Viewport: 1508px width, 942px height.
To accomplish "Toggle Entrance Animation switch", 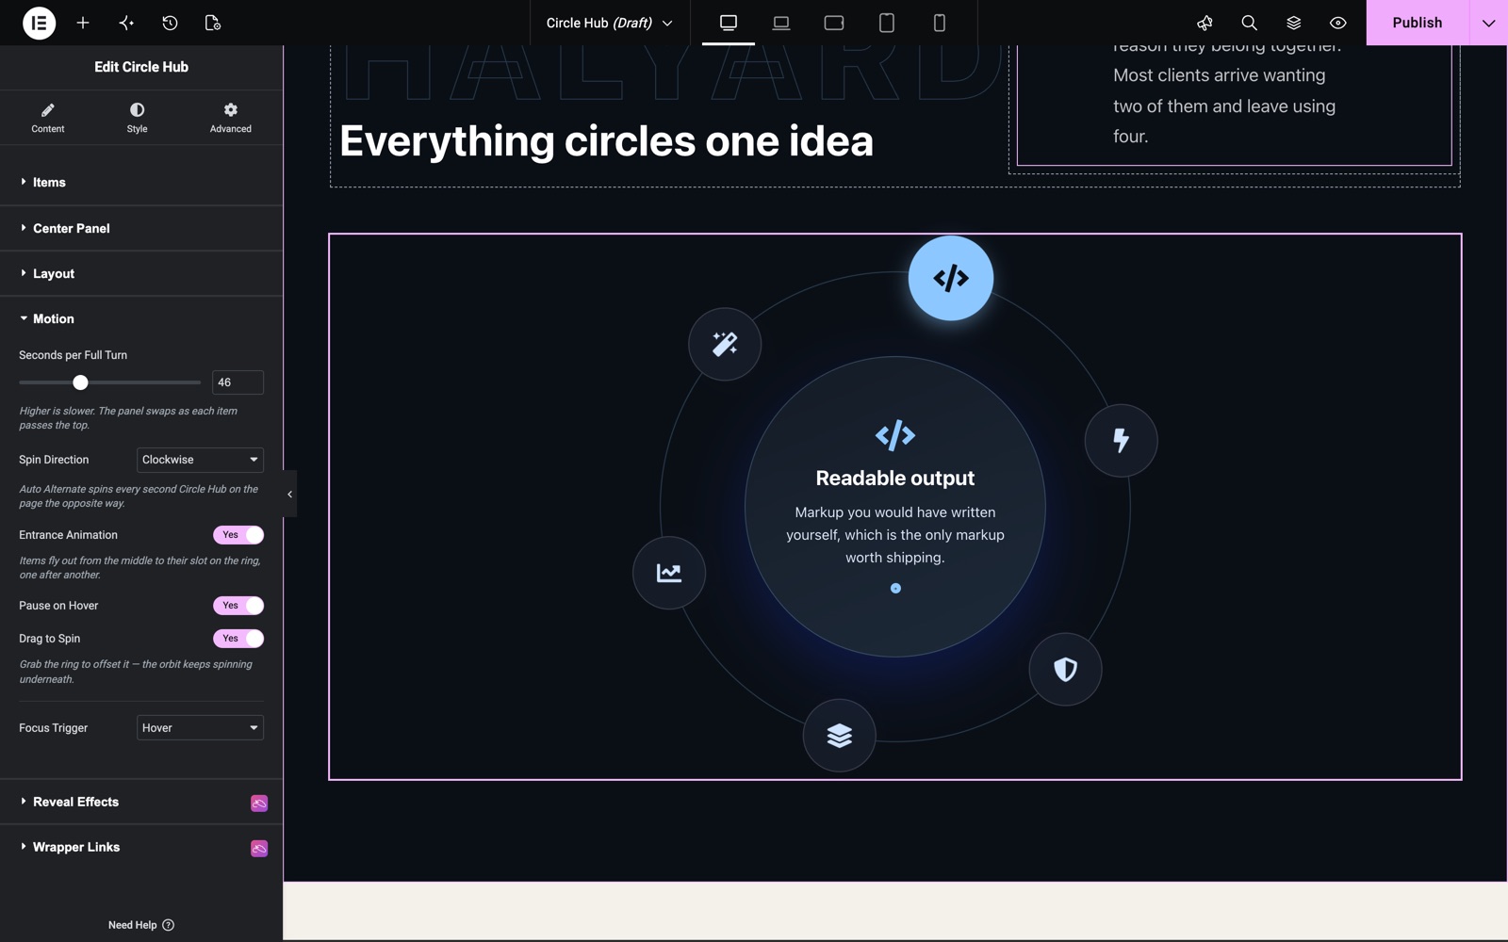I will [238, 535].
